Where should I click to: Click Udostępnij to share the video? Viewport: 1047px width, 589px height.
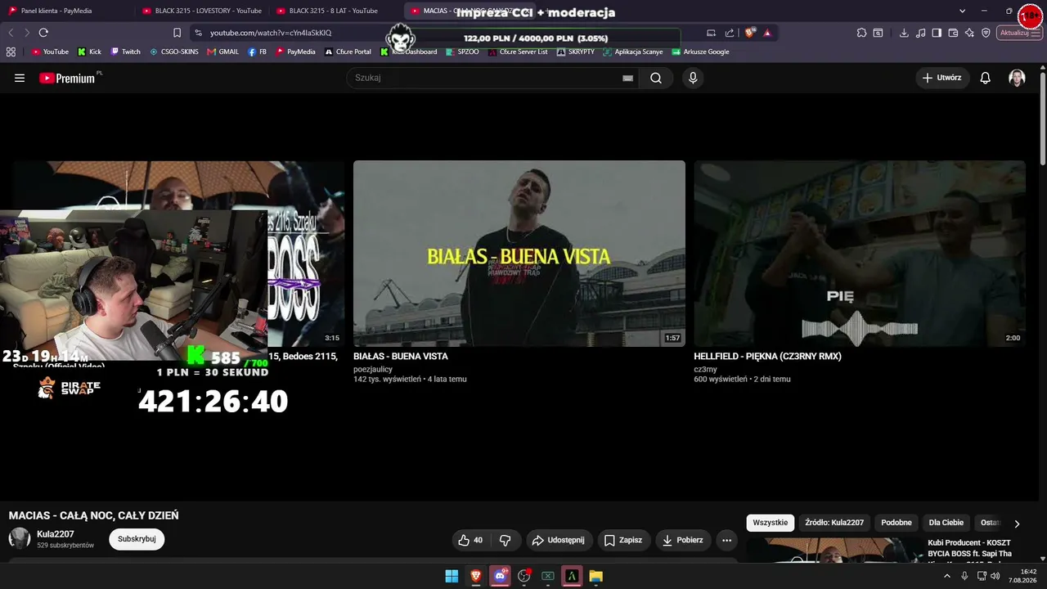click(558, 540)
